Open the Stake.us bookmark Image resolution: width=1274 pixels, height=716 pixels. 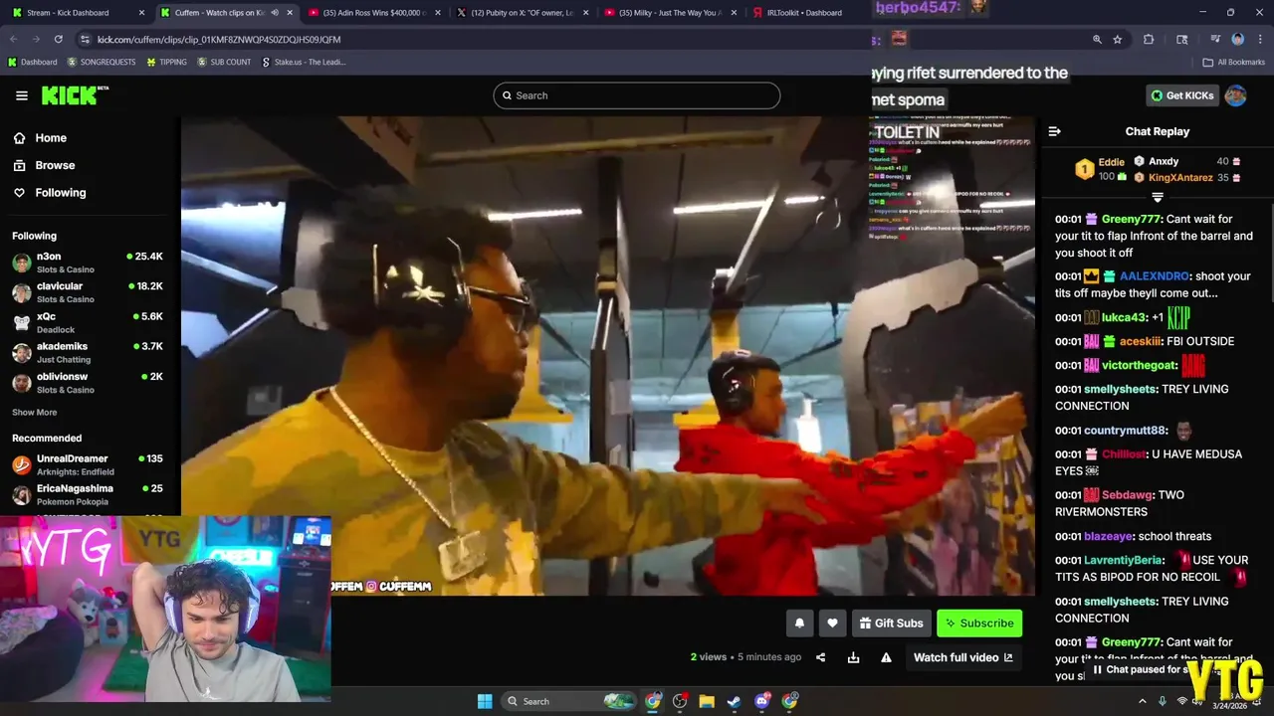(x=304, y=62)
